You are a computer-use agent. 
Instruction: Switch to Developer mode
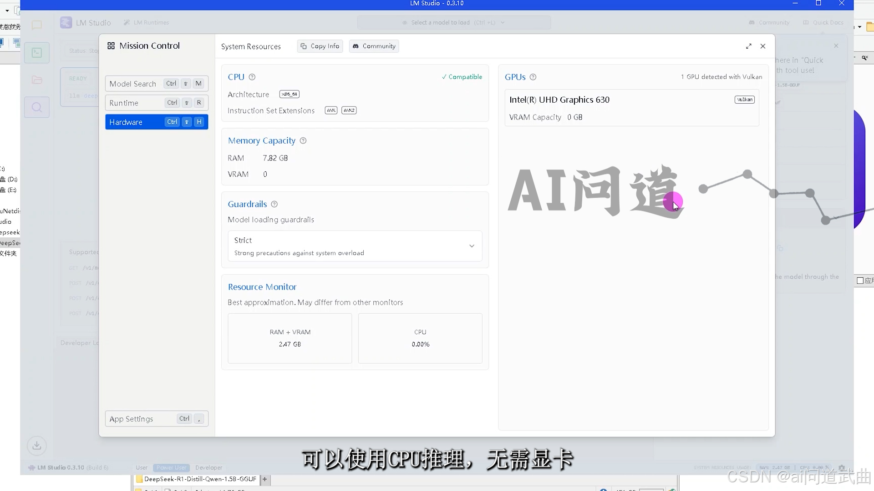208,467
